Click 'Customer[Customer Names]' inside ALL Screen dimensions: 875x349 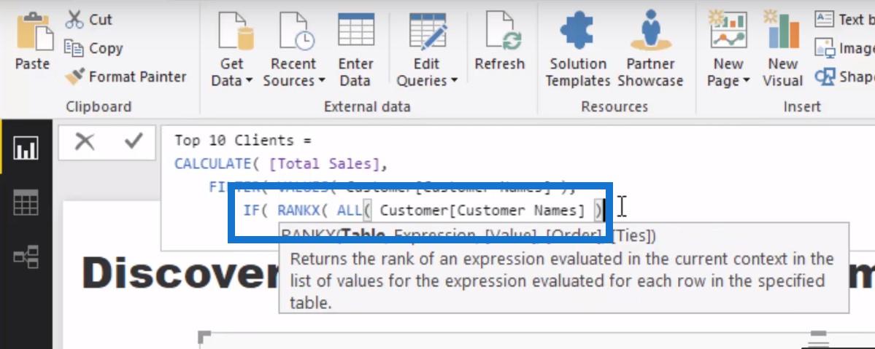[482, 211]
